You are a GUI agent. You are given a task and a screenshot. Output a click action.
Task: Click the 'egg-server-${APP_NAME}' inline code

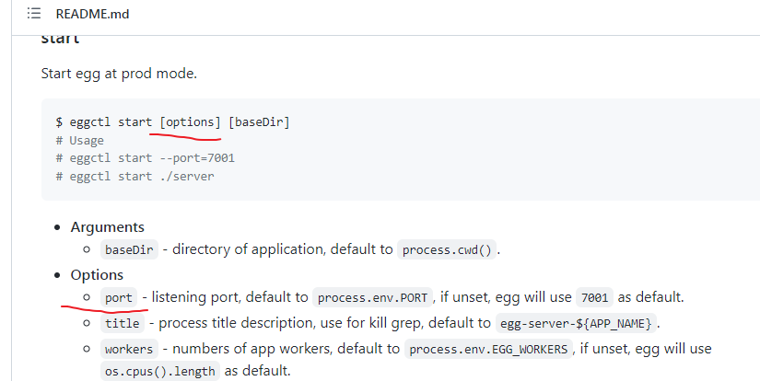point(576,323)
